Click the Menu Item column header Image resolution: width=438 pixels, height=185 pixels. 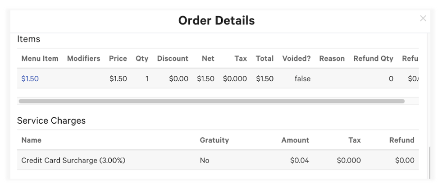(40, 58)
